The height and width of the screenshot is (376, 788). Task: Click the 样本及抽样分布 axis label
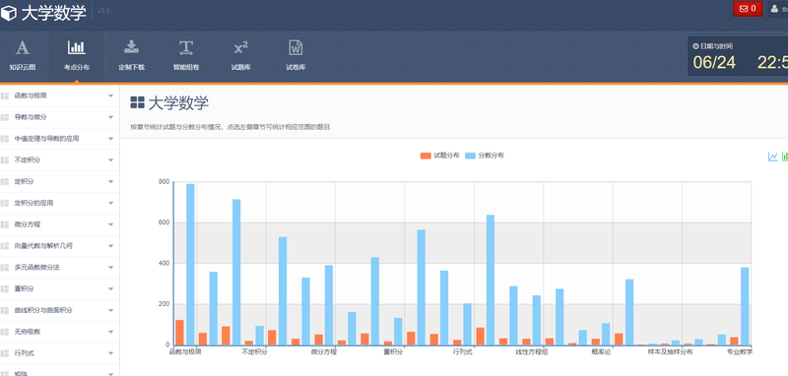670,352
